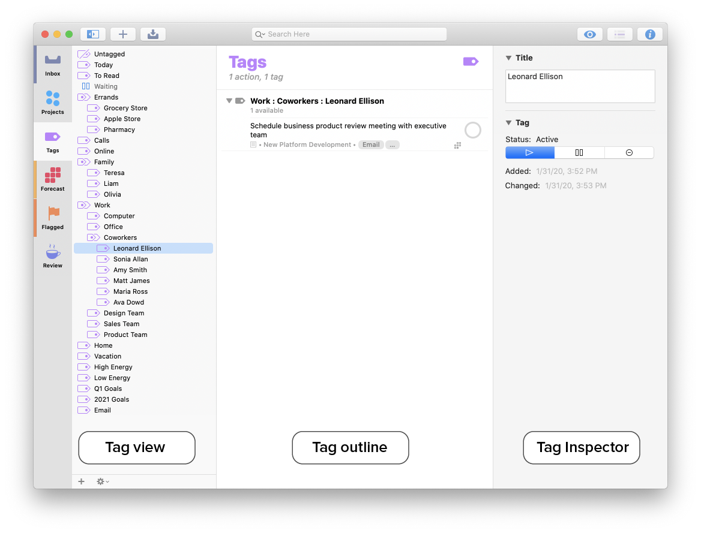Switch to the Projects perspective
701x533 pixels.
pyautogui.click(x=52, y=102)
